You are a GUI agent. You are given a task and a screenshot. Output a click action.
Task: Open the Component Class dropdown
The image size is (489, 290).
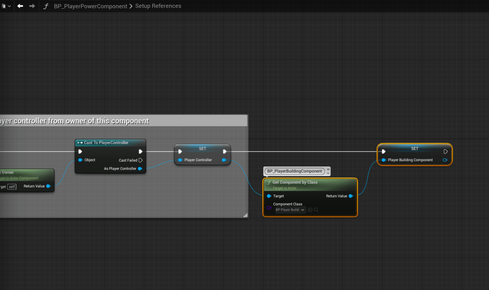click(290, 210)
